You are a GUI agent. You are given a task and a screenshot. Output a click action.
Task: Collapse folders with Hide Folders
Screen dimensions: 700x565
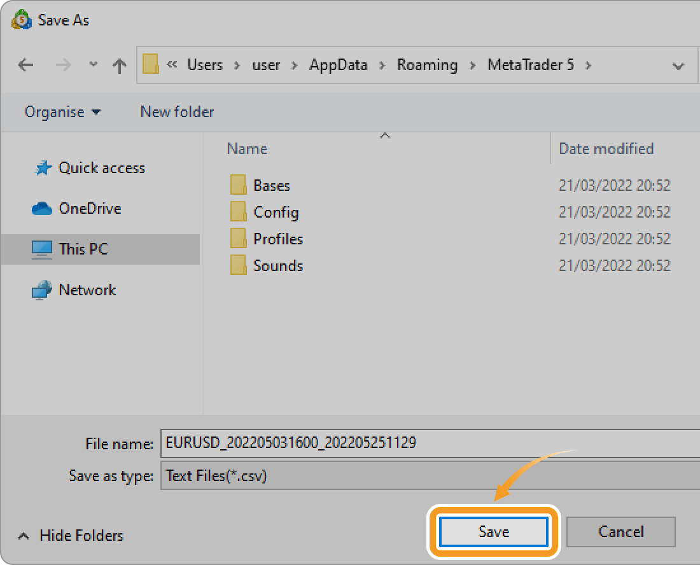(71, 535)
